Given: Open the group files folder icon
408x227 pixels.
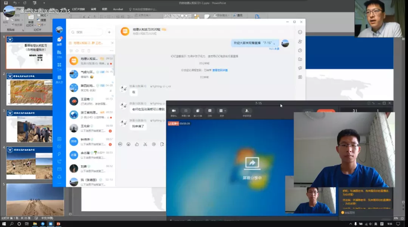Looking at the screenshot, I should 300,59.
